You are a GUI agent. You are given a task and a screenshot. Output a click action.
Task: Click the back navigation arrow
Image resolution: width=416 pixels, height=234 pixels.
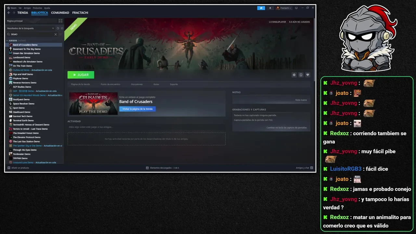point(9,13)
